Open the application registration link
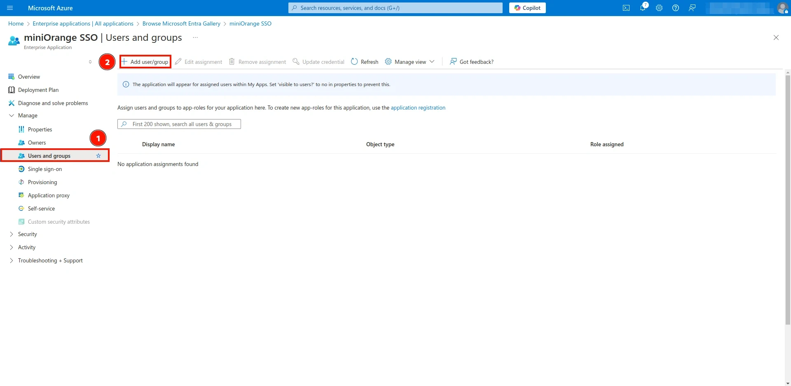Screen dimensions: 791x386 point(418,108)
